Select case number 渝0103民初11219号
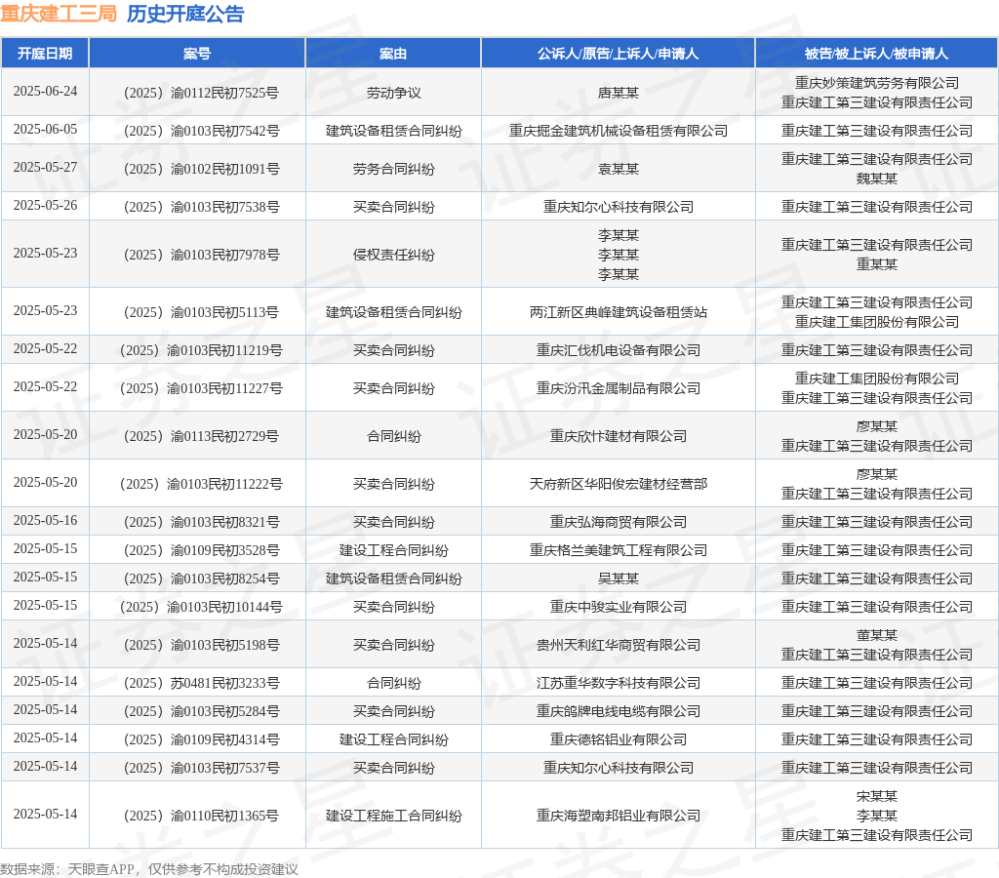999x878 pixels. click(201, 350)
